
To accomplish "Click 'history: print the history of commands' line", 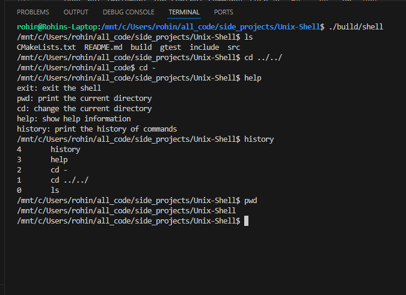I will click(x=97, y=129).
